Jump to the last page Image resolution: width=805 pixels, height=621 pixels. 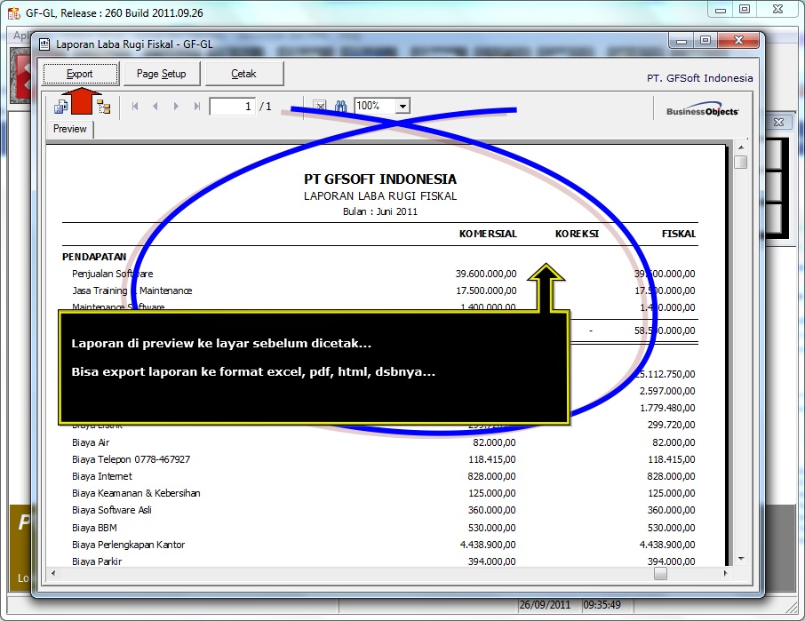pos(196,107)
